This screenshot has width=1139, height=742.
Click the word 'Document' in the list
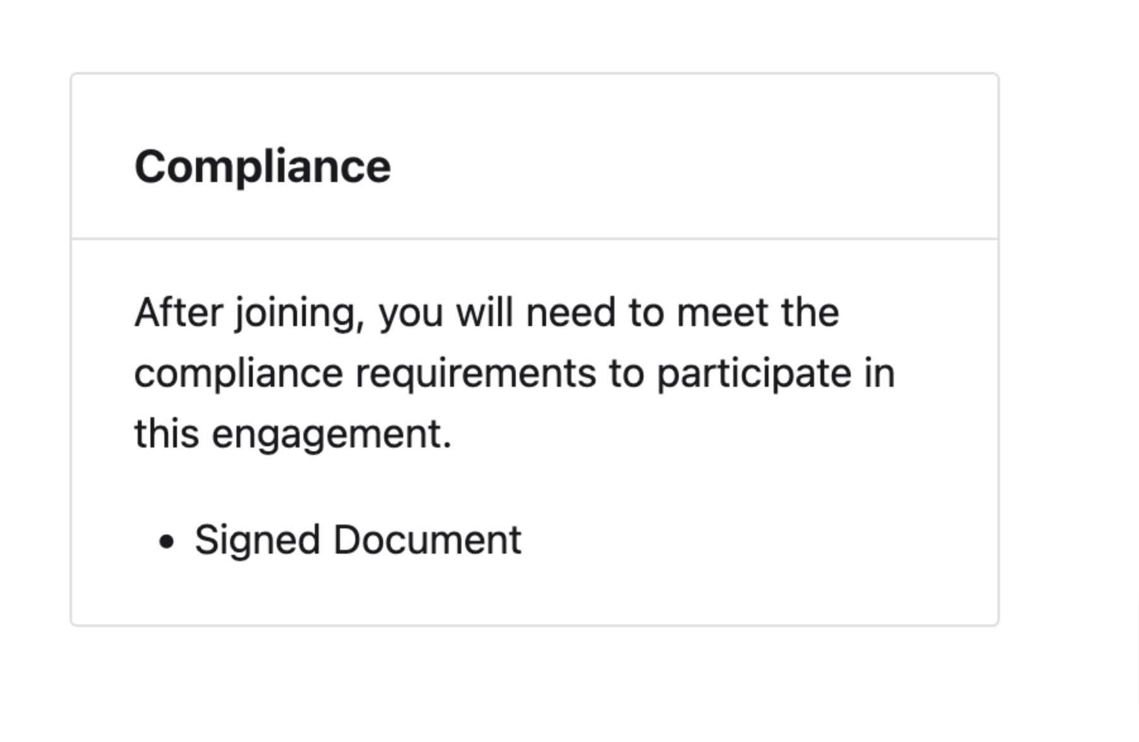[x=427, y=540]
